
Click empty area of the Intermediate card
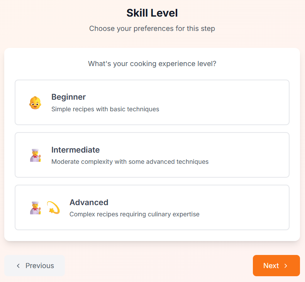[247, 155]
